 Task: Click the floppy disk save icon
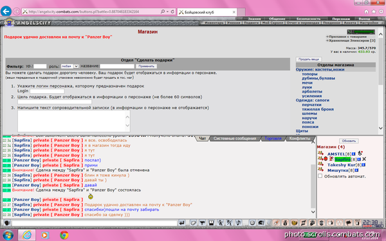[x=211, y=223]
